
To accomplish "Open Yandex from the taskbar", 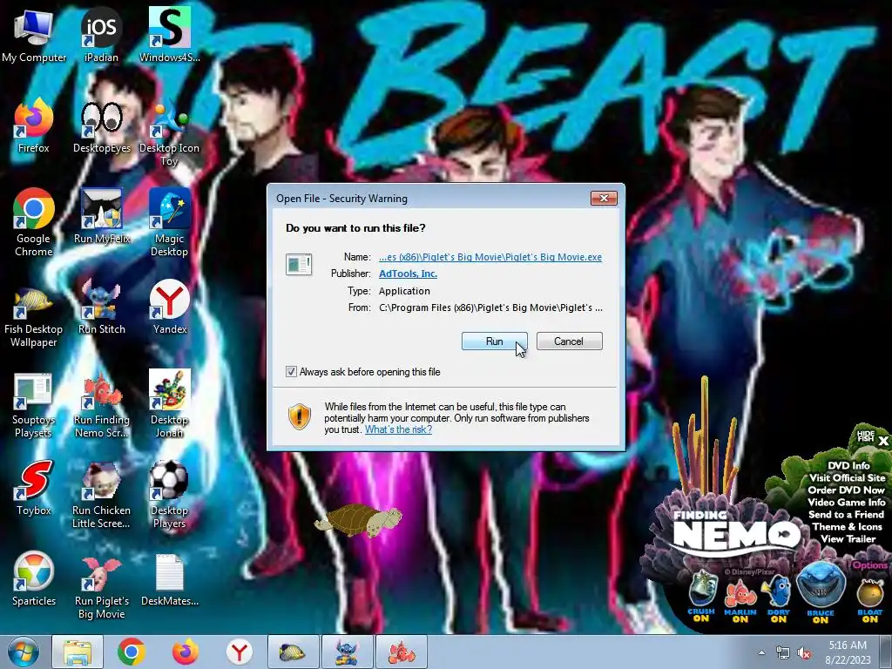I will coord(240,652).
